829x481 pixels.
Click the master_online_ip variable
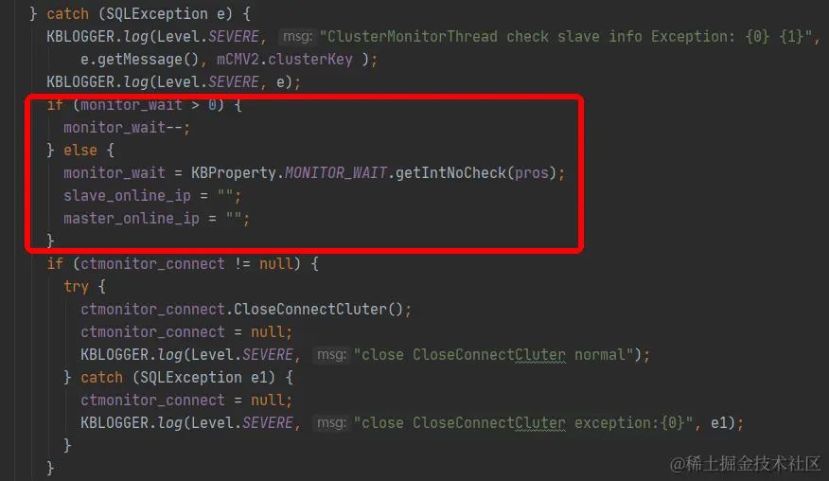[x=132, y=219]
